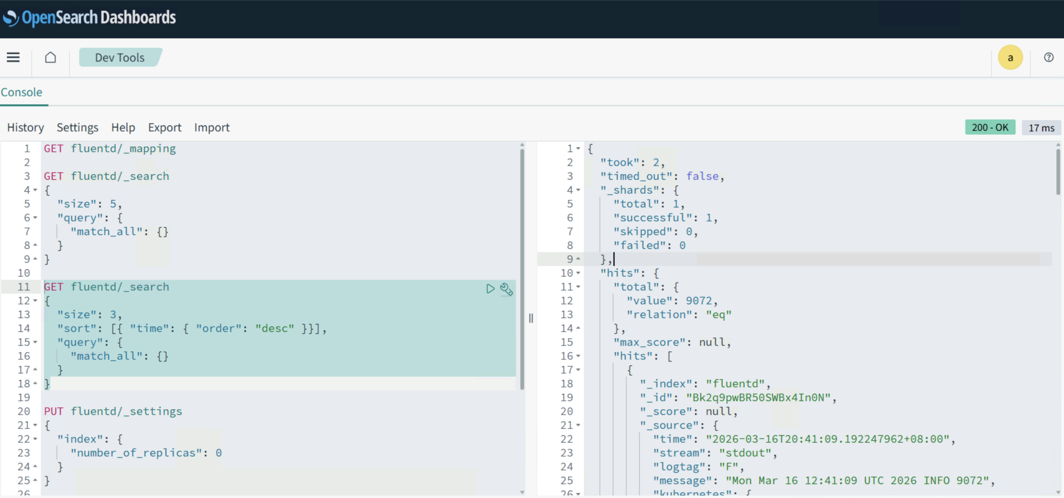The image size is (1064, 498).
Task: Click the '"failed": 0' response line
Action: pyautogui.click(x=649, y=246)
